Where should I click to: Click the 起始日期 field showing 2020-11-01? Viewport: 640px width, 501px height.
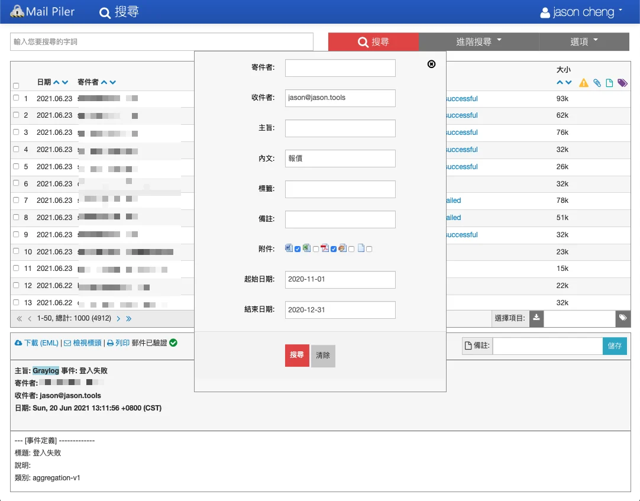(x=340, y=280)
